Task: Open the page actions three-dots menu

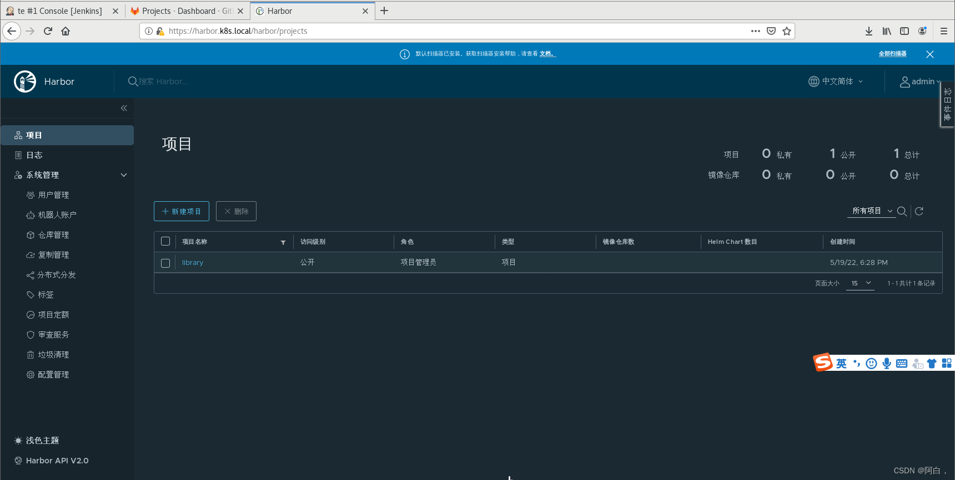Action: click(756, 31)
